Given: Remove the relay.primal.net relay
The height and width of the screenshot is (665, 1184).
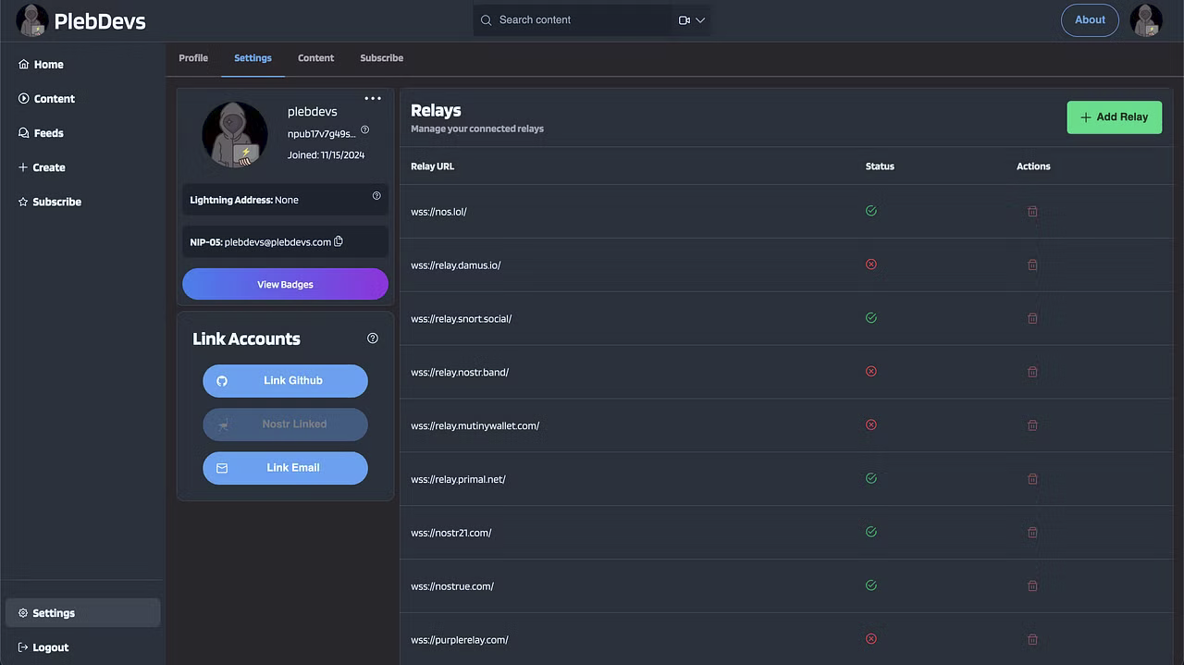Looking at the screenshot, I should (1032, 479).
